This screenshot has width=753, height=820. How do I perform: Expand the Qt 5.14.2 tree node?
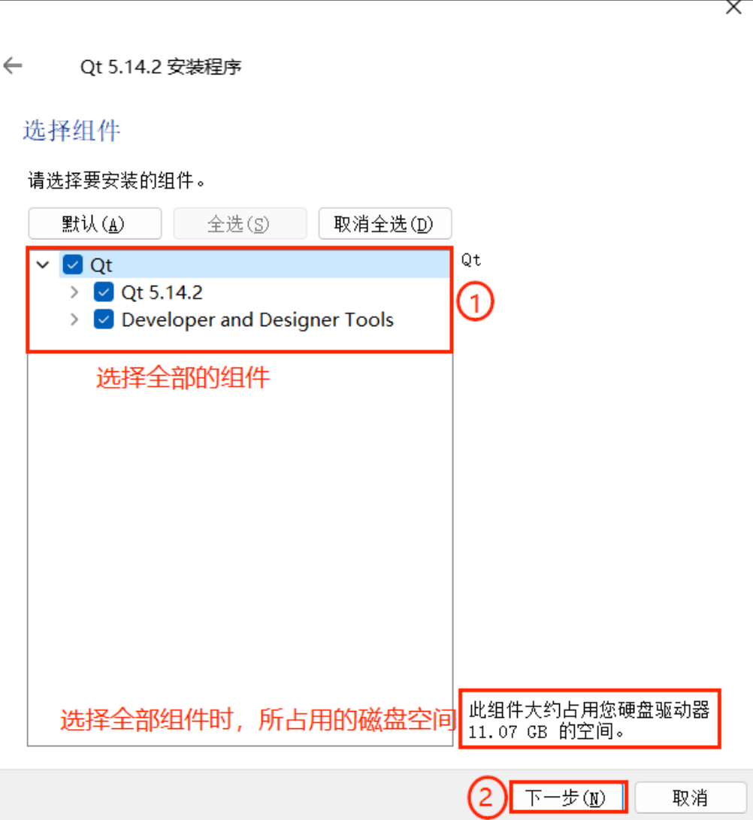tap(74, 292)
